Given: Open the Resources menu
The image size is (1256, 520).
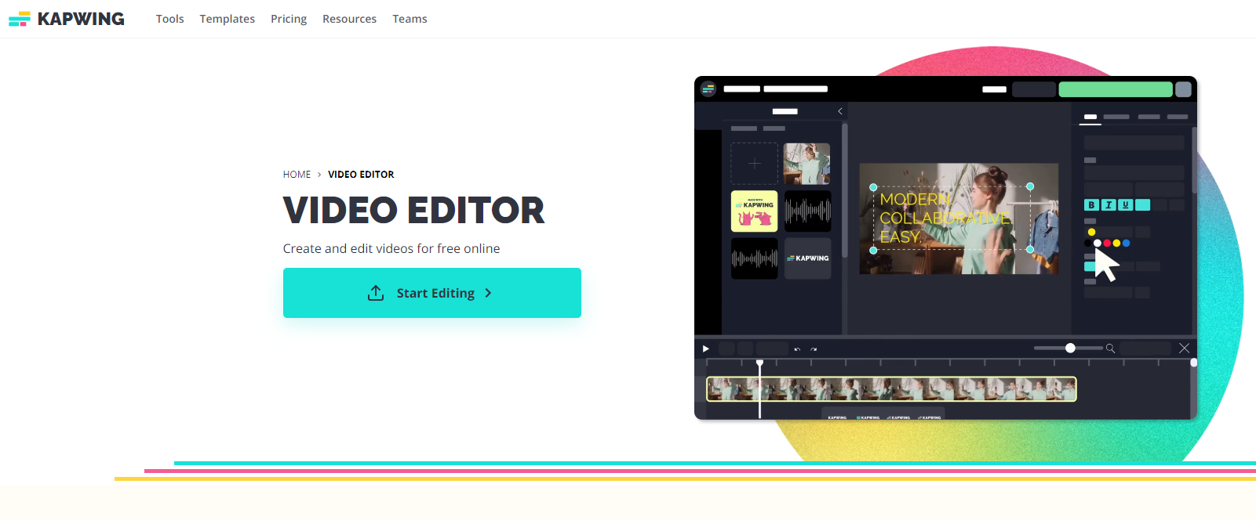Looking at the screenshot, I should pyautogui.click(x=349, y=19).
